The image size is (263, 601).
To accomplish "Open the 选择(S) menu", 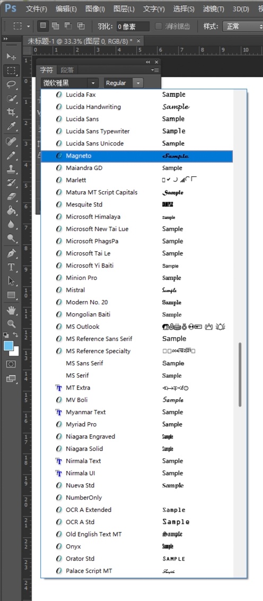I will (183, 9).
